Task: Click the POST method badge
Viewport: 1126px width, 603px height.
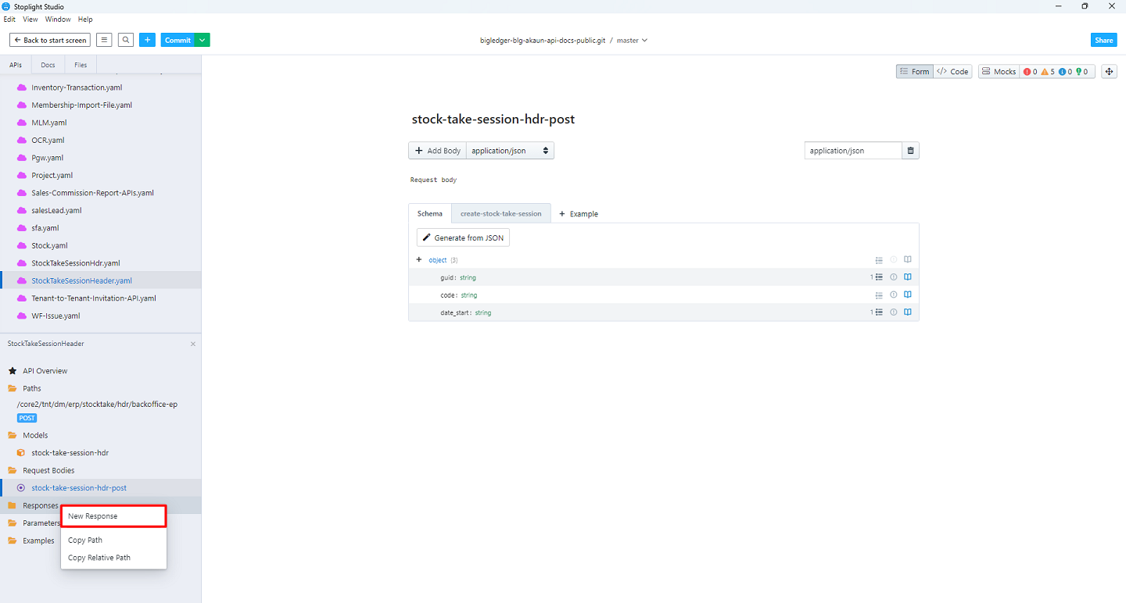Action: (x=27, y=418)
